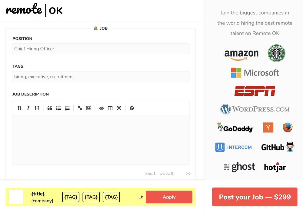Image resolution: width=303 pixels, height=212 pixels.
Task: Open the markdown help guide icon
Action: [x=132, y=108]
